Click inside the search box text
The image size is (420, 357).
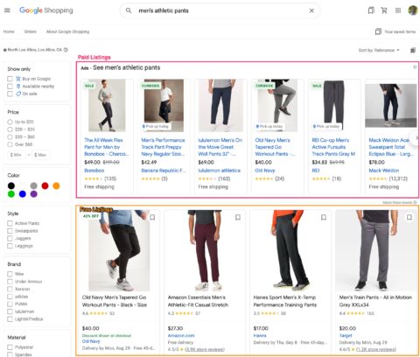point(164,10)
